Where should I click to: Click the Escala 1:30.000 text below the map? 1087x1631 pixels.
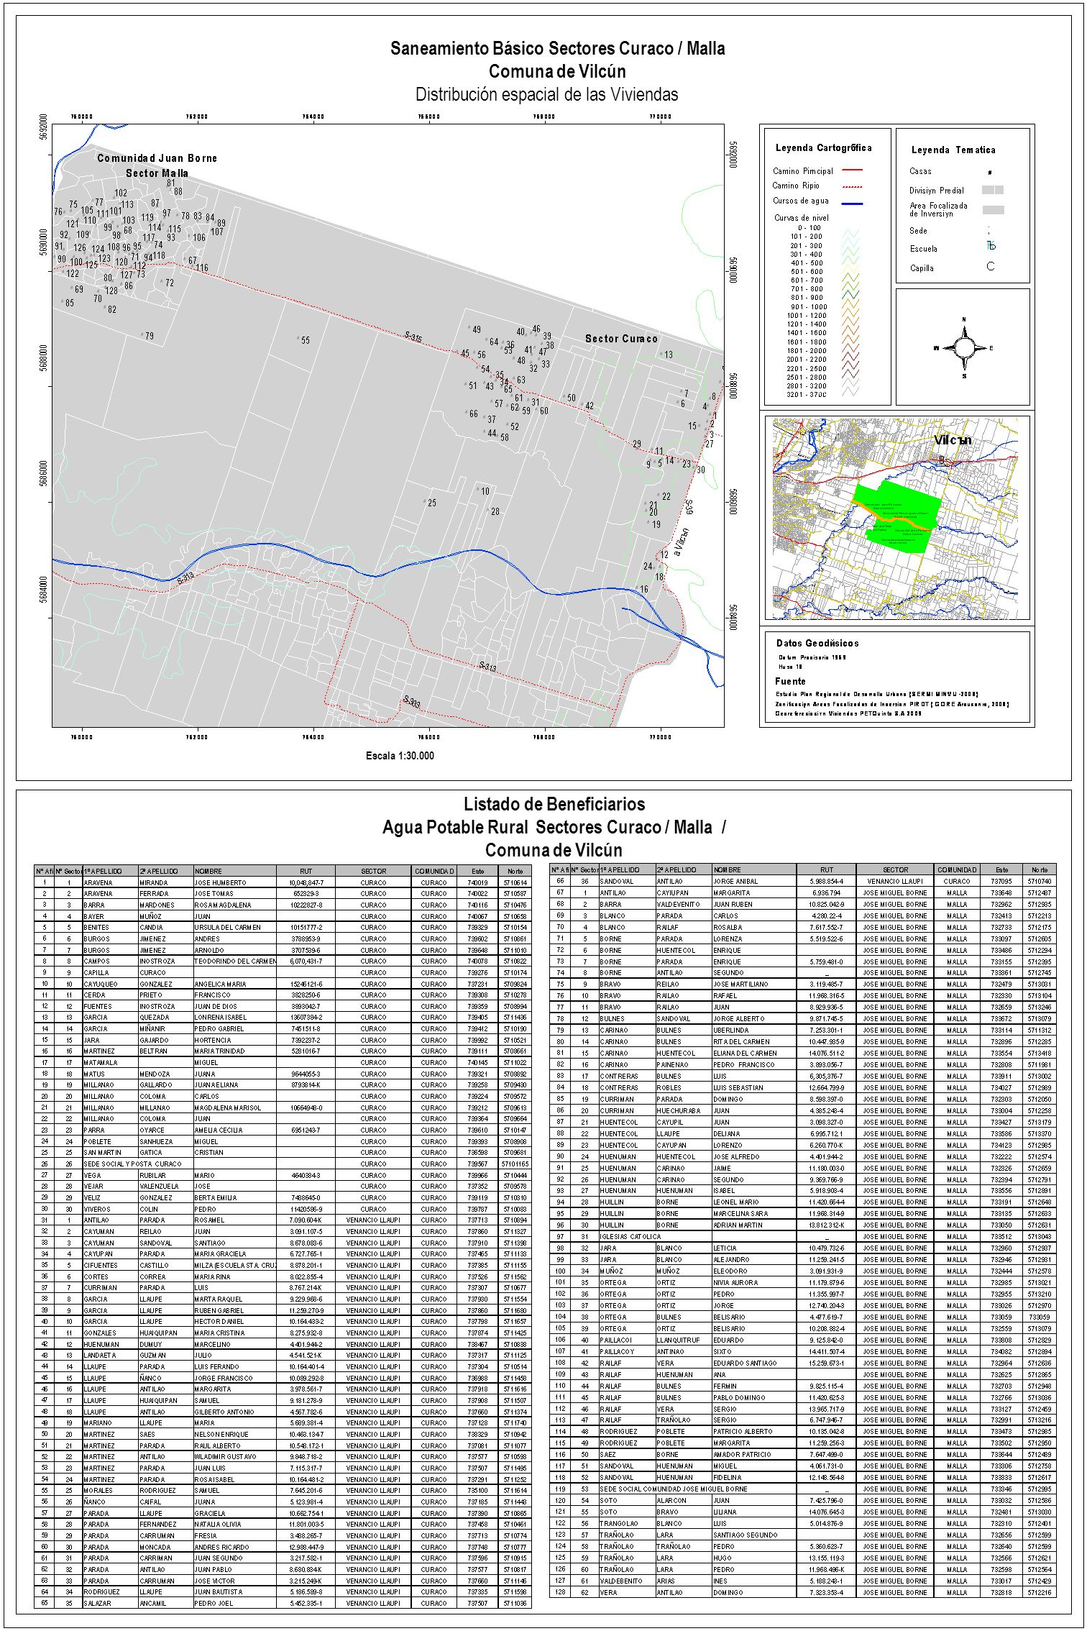click(x=400, y=756)
